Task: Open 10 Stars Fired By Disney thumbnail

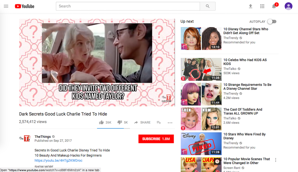Action: coord(201,144)
